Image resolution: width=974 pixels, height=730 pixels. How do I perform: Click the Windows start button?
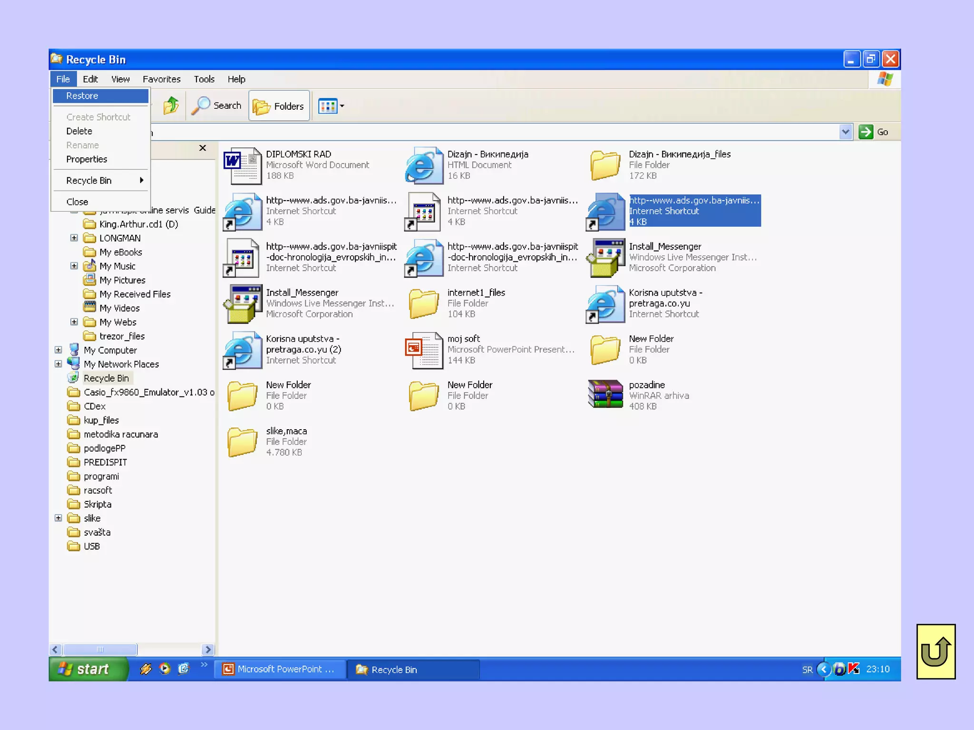88,669
